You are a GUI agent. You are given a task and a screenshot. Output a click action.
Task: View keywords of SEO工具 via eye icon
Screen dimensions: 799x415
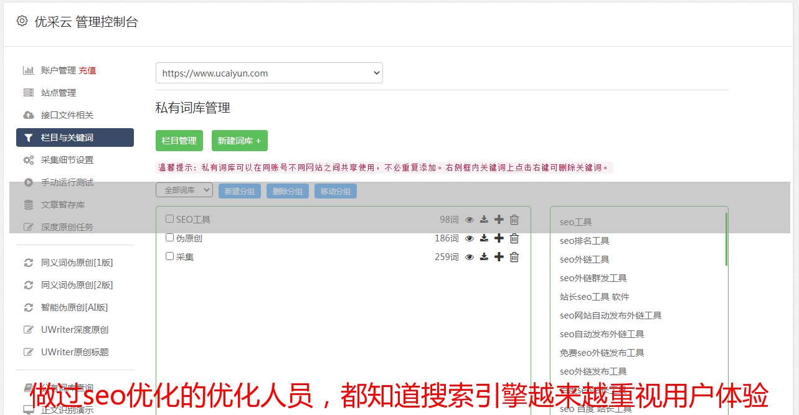[470, 220]
